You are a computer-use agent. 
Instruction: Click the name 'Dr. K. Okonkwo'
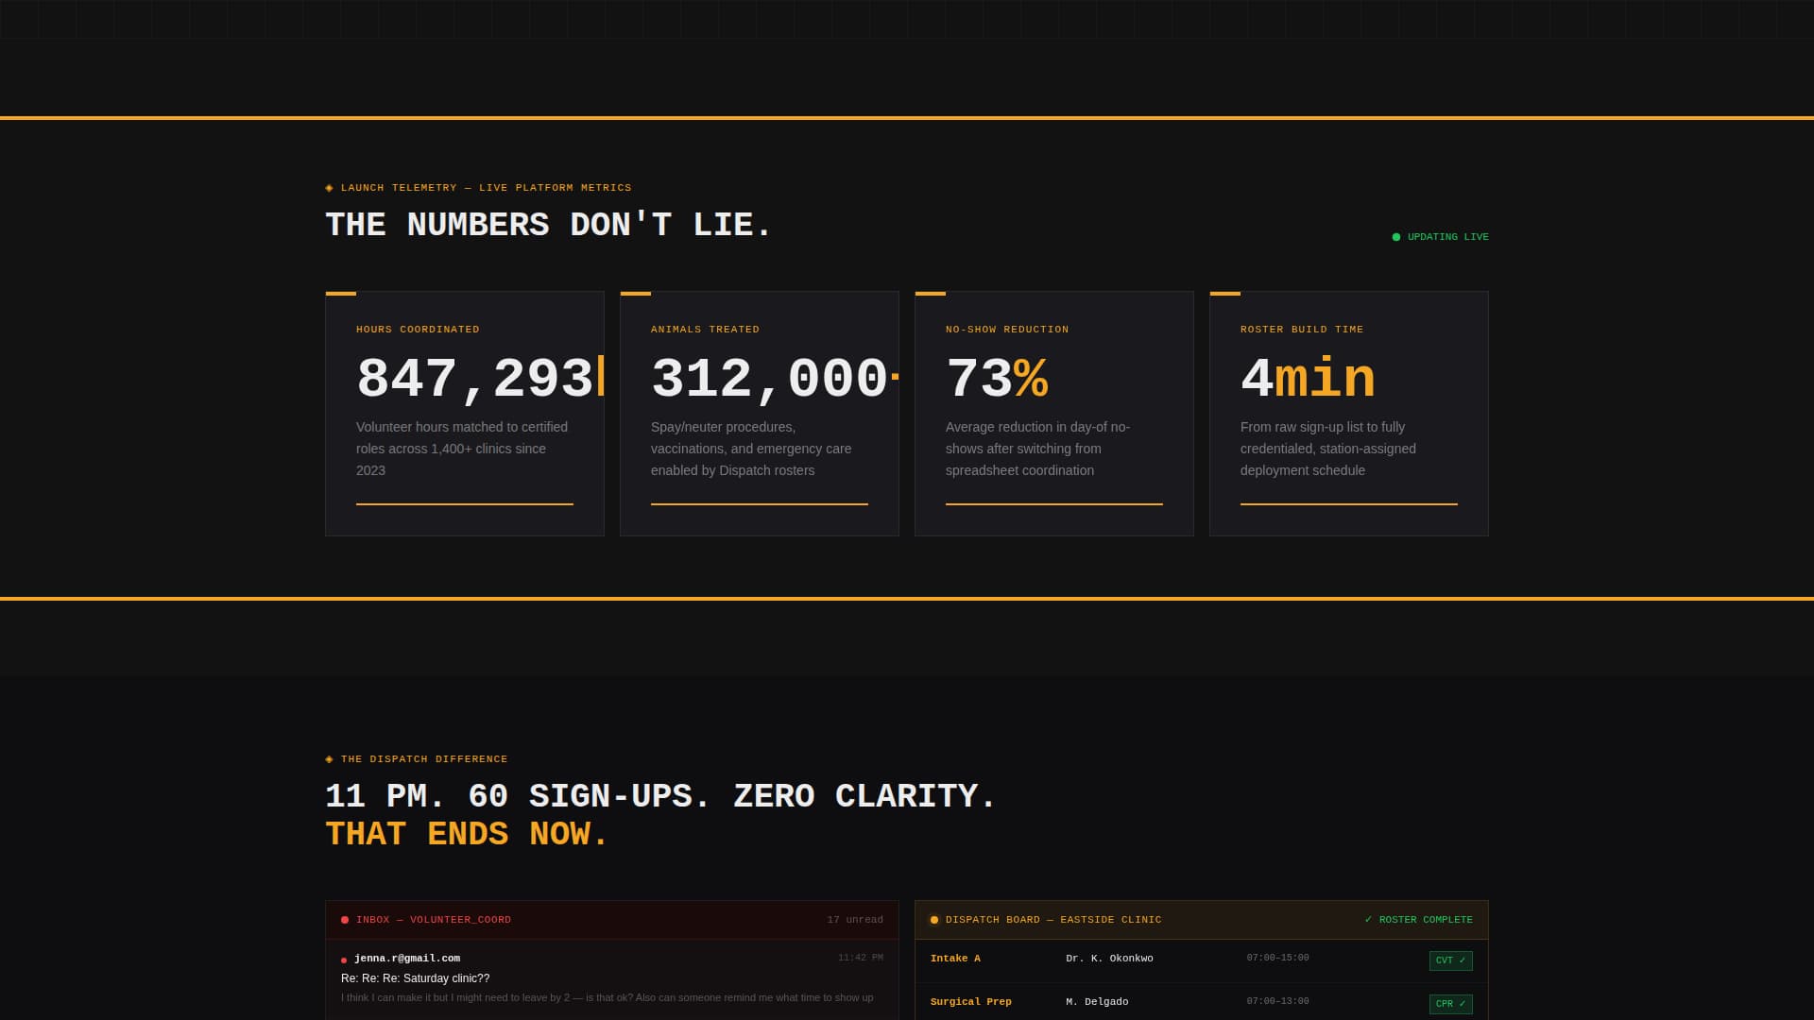(x=1109, y=959)
